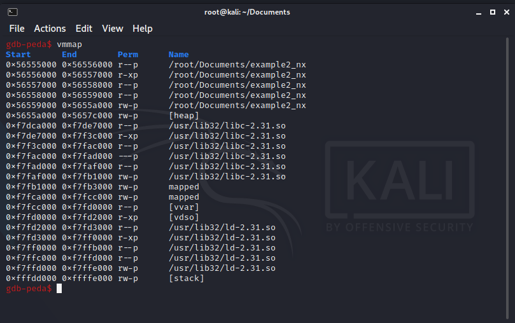The image size is (515, 323).
Task: Click the window title root@kali: ~/Documents
Action: point(247,12)
